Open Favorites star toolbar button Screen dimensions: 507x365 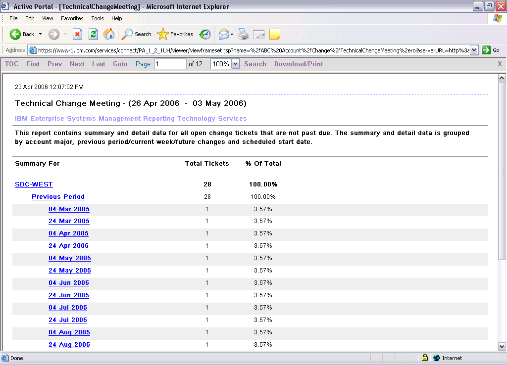175,34
